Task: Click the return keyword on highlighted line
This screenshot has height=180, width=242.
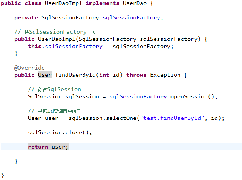Action: (x=38, y=147)
